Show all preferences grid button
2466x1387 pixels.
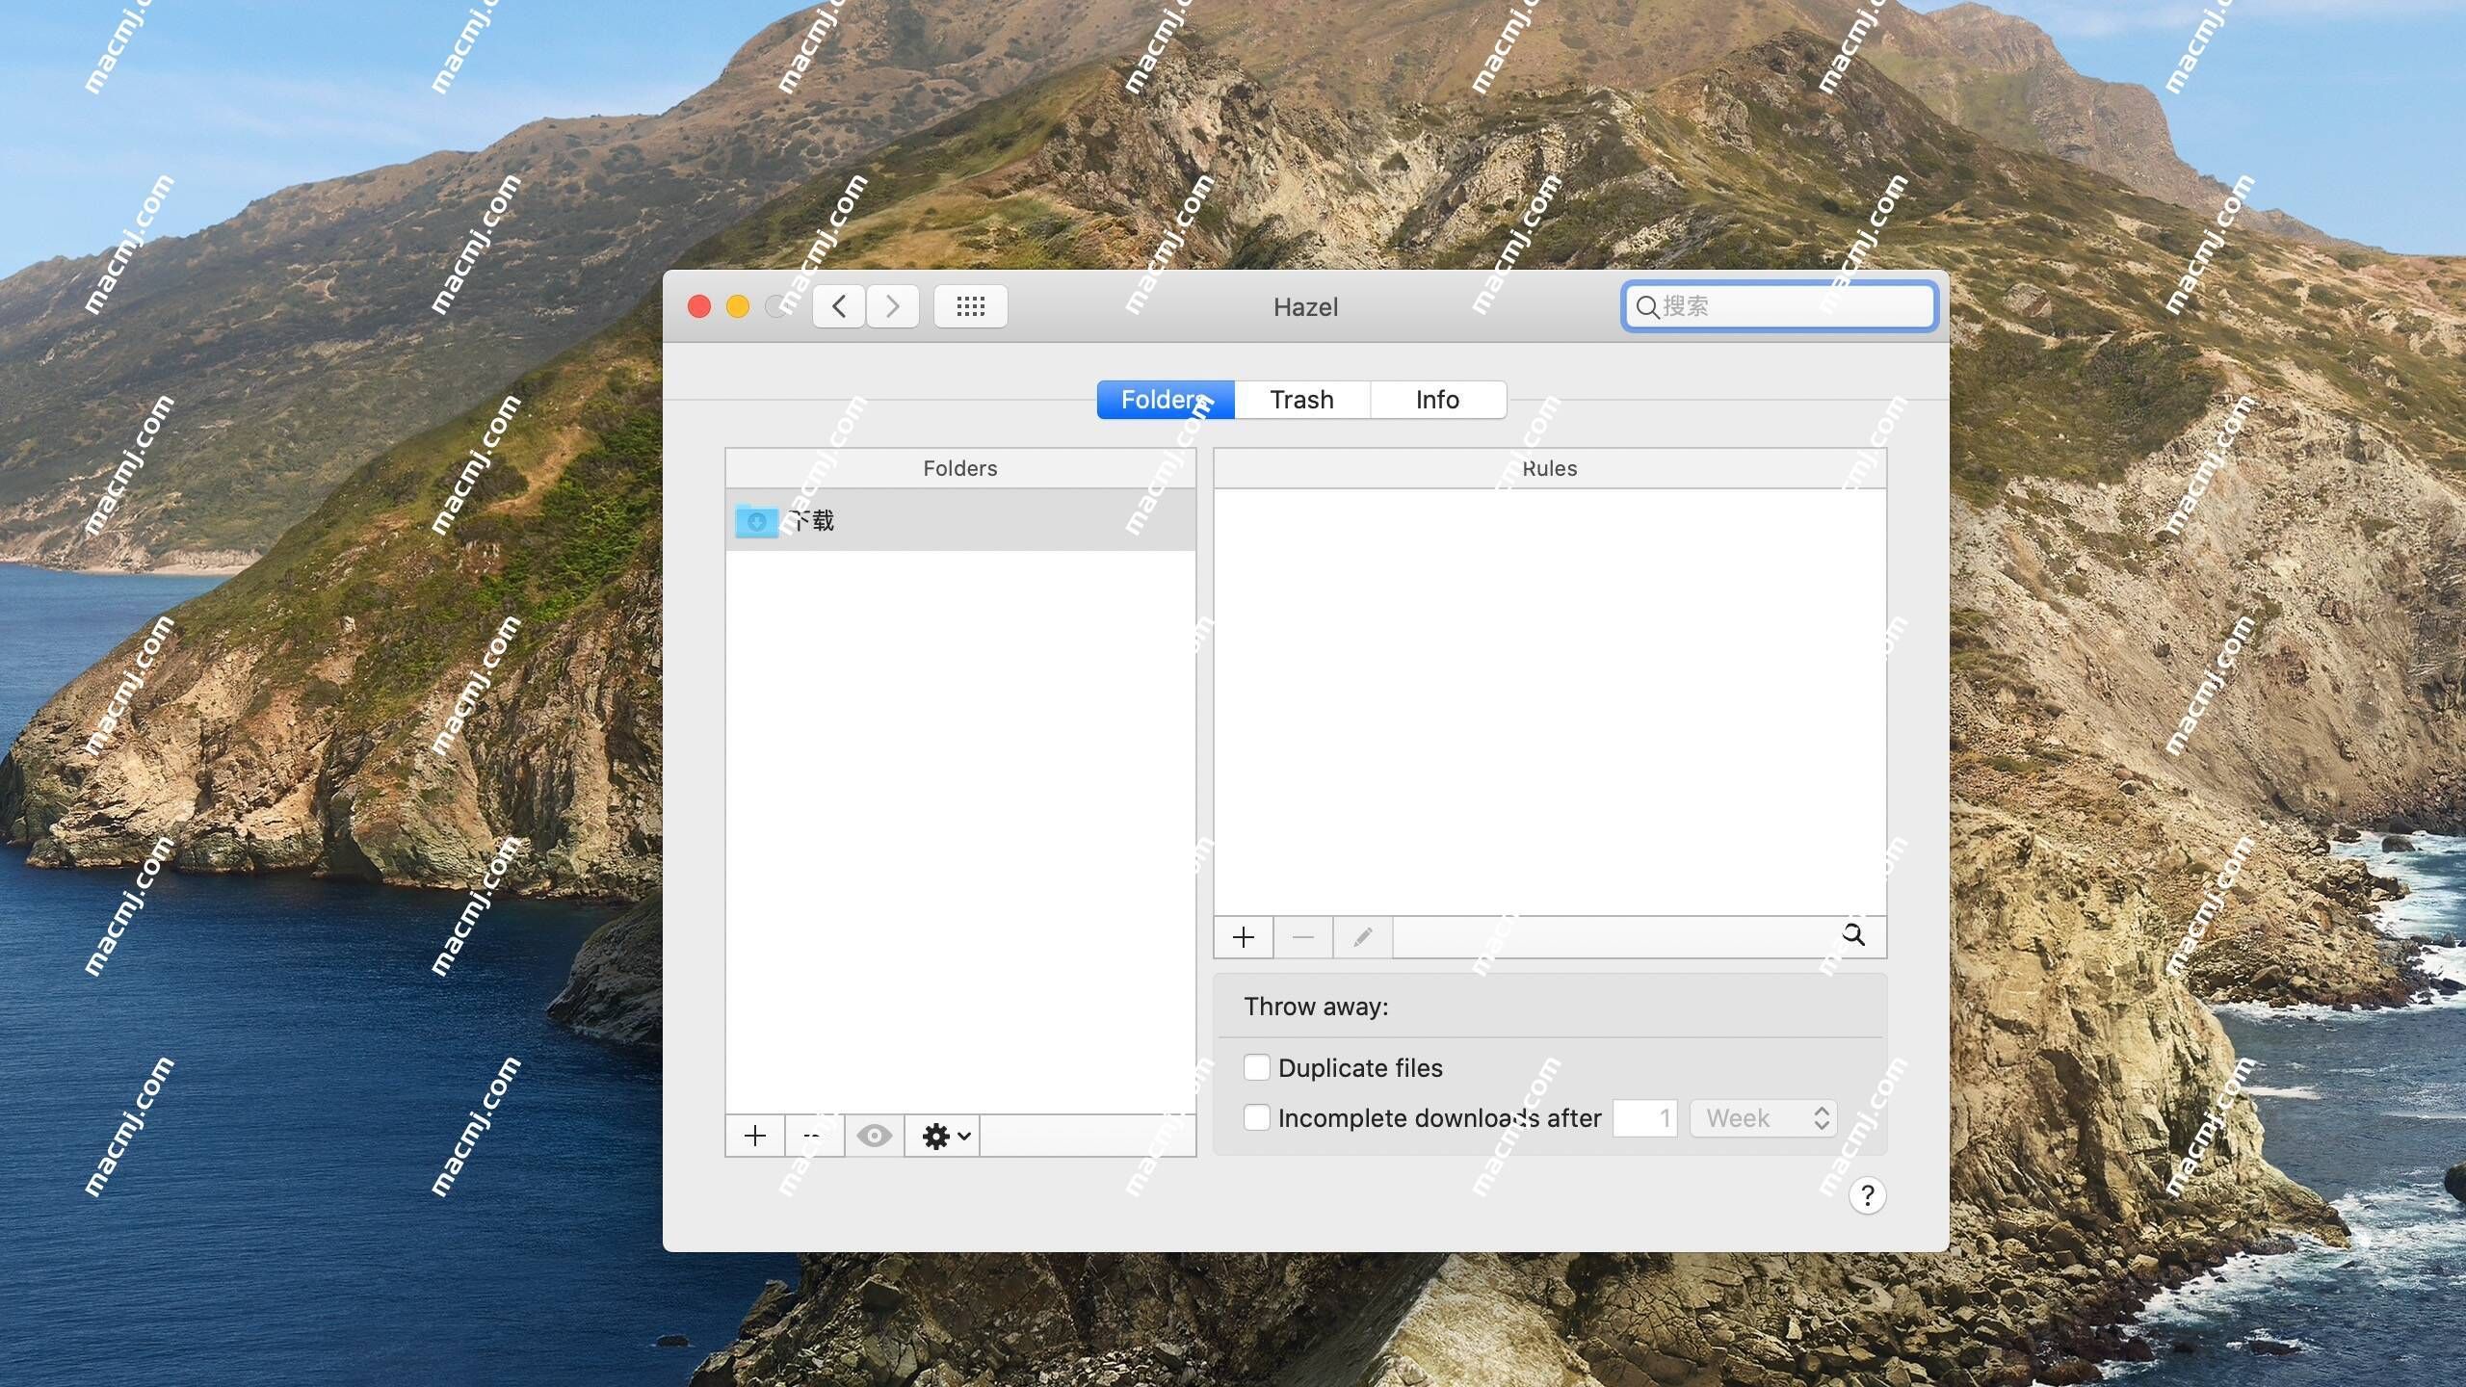970,306
